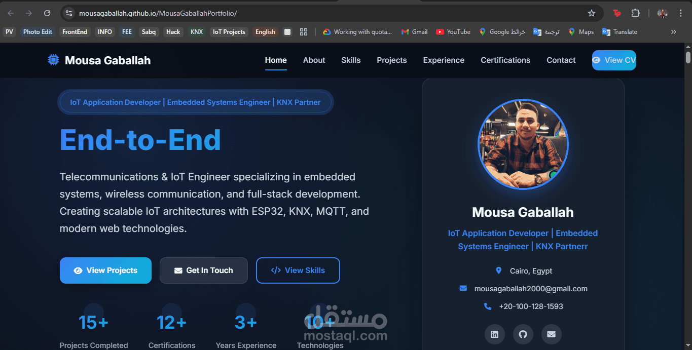Open the INFO bookmark group

[x=105, y=32]
